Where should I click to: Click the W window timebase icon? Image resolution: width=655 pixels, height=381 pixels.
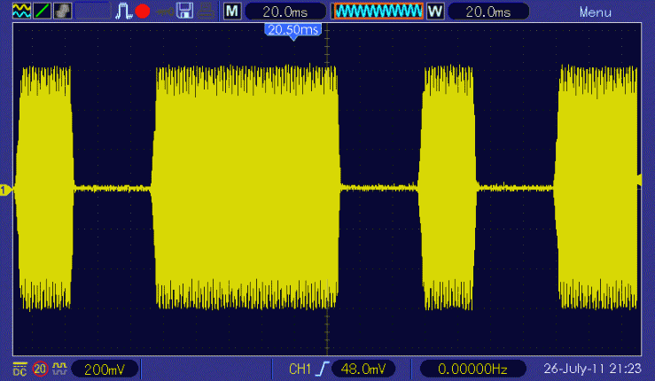tap(434, 12)
